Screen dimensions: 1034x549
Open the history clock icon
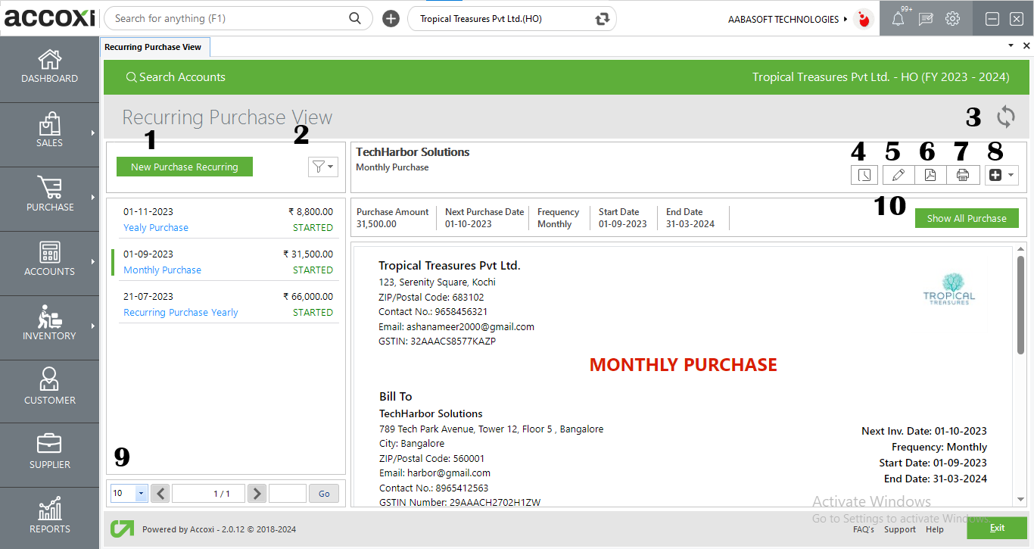[x=864, y=175]
